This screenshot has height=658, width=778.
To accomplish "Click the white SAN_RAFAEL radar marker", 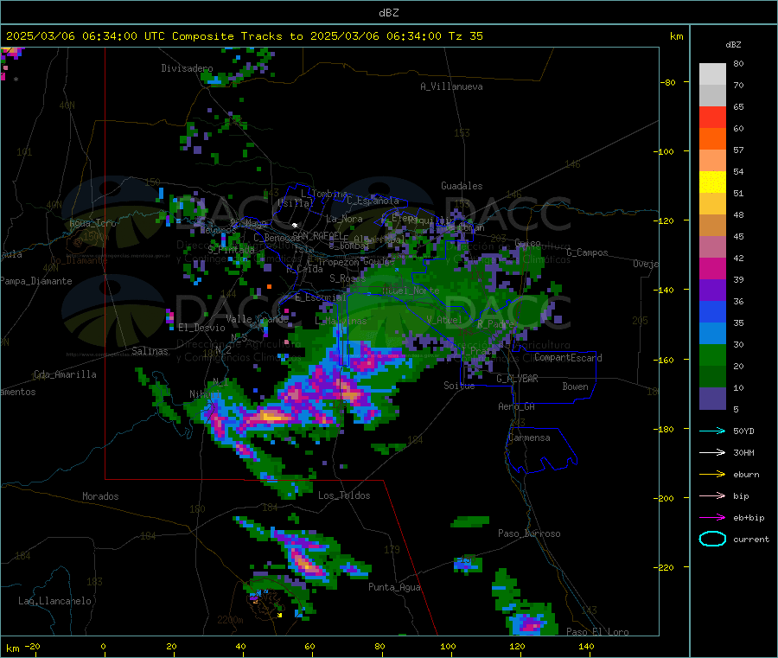I will point(295,225).
